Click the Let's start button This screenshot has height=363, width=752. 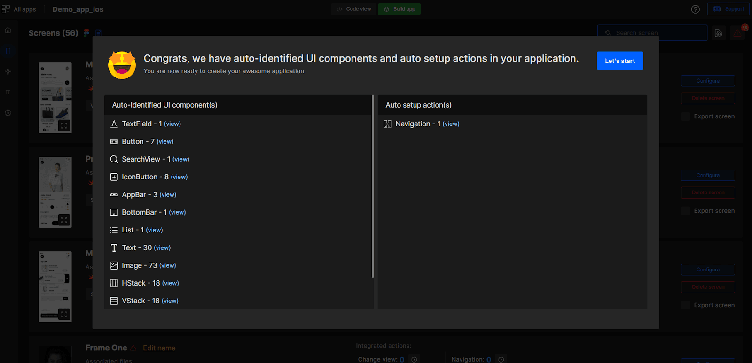(619, 61)
